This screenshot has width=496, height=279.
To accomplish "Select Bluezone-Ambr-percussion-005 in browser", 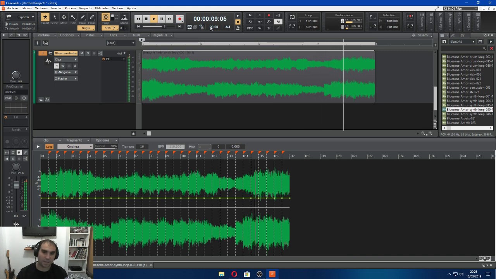I will pyautogui.click(x=468, y=88).
